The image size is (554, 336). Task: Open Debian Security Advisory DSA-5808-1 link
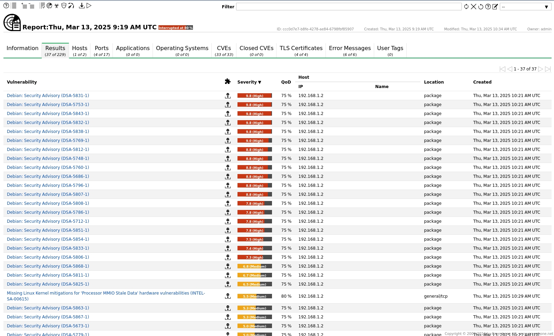(x=48, y=203)
